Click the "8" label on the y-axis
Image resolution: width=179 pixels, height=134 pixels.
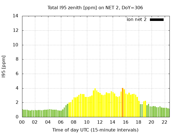17,59
